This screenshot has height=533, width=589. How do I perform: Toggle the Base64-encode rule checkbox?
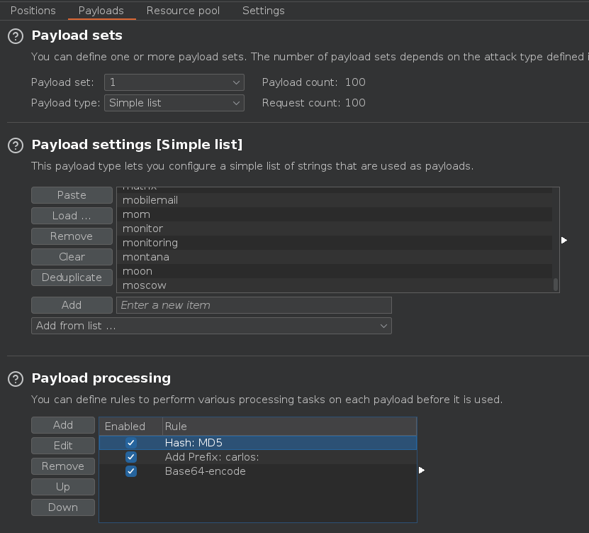(131, 471)
